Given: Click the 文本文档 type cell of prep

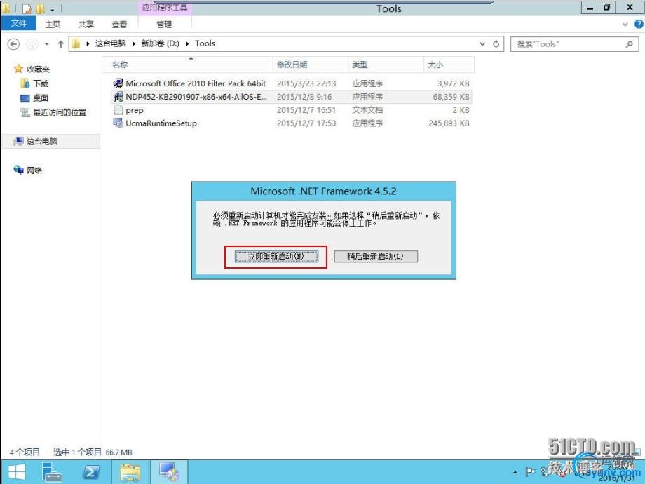Looking at the screenshot, I should pyautogui.click(x=367, y=110).
